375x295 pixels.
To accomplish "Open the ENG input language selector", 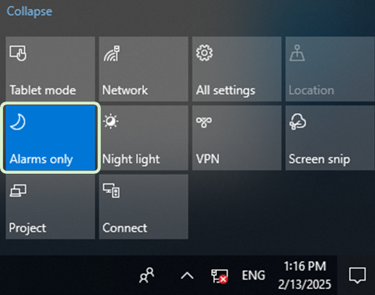I will 253,275.
